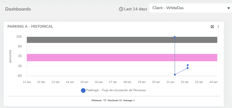Select the lowest data point at -55
This screenshot has width=232, height=108.
(175, 75)
